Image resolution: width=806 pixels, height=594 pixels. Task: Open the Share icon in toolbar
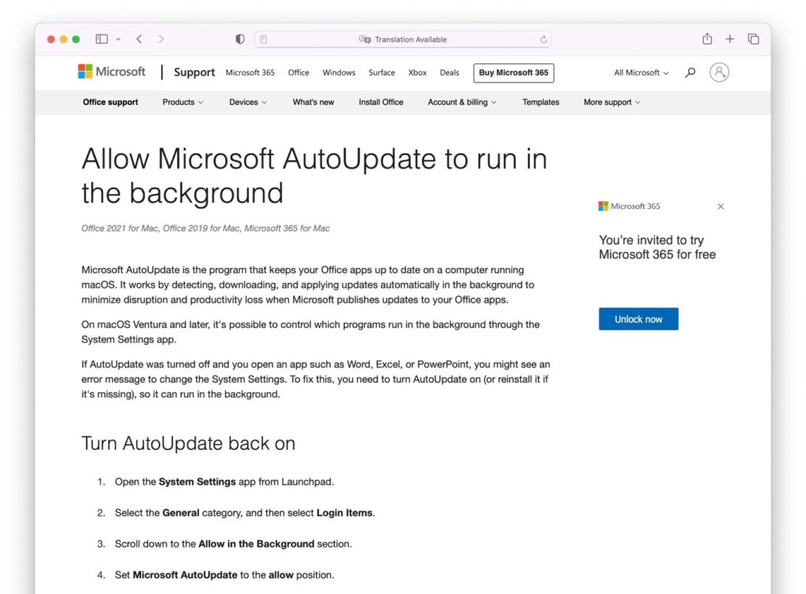(708, 39)
